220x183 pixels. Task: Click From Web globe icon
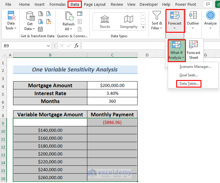(41, 22)
